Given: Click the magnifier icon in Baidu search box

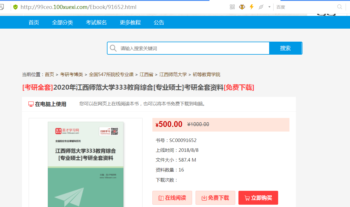Looking at the screenshot, I should tap(340, 7).
